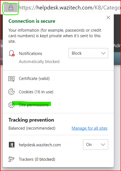This screenshot has height=171, width=121.
Task: Click the cookie icon
Action: click(11, 92)
